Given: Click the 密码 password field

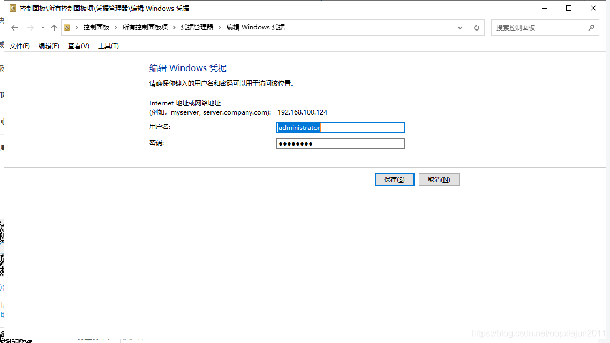Looking at the screenshot, I should point(341,143).
